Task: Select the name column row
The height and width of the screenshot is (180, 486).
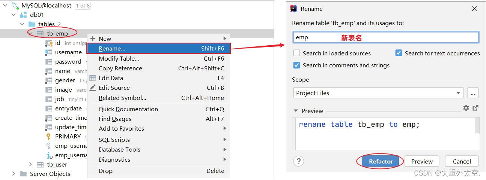Action: (66, 71)
